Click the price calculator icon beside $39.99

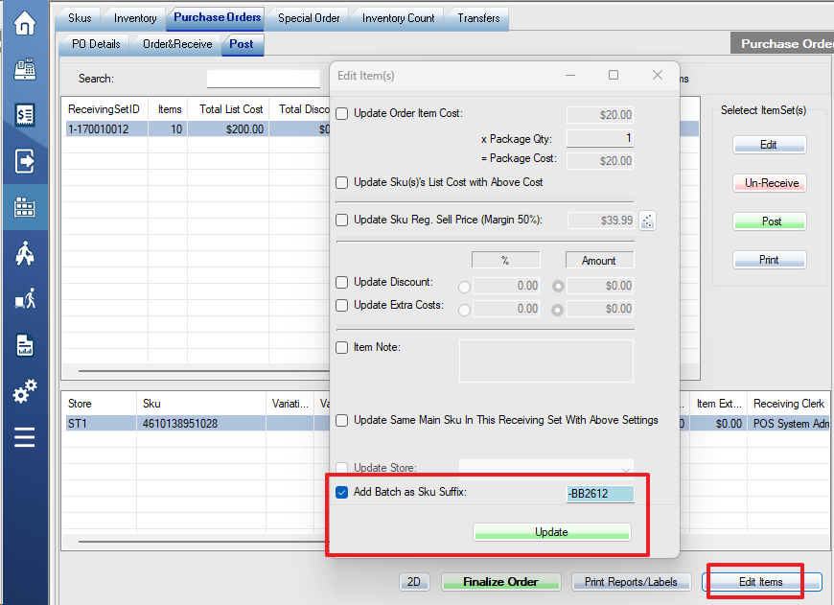648,221
